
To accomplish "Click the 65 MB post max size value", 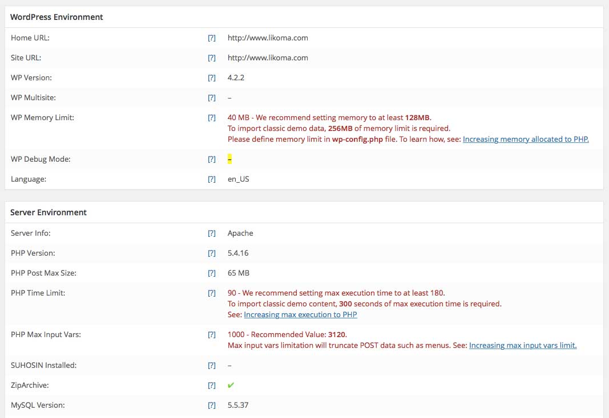I will pyautogui.click(x=239, y=273).
